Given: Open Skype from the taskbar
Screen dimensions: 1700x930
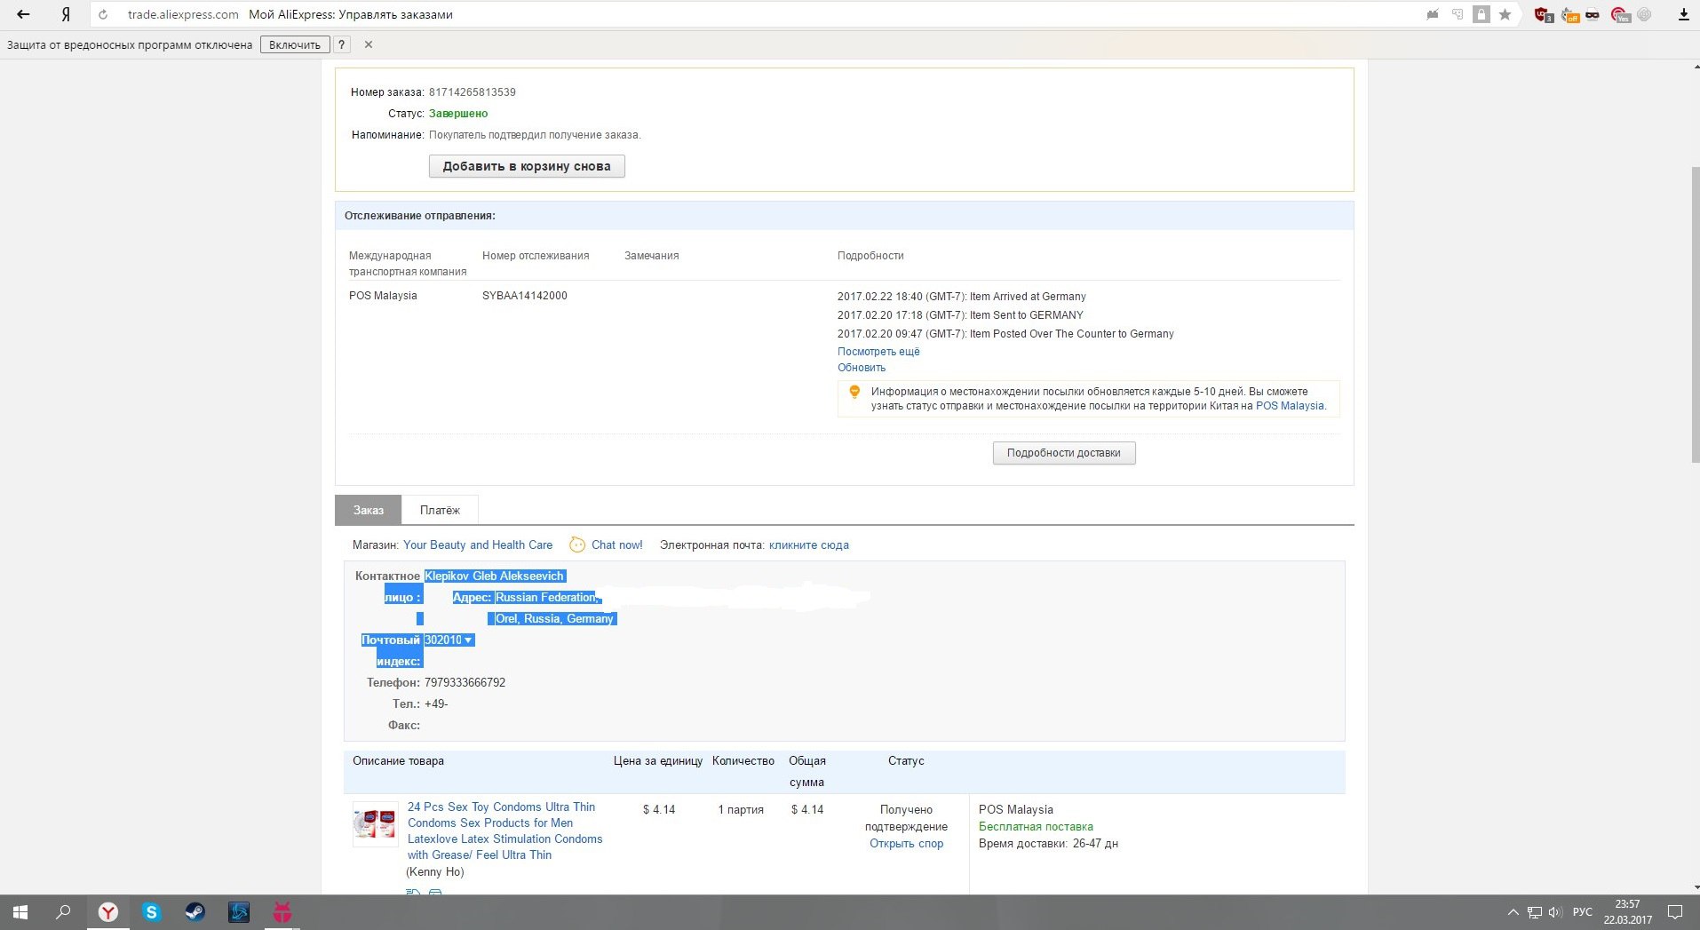Looking at the screenshot, I should pos(151,912).
